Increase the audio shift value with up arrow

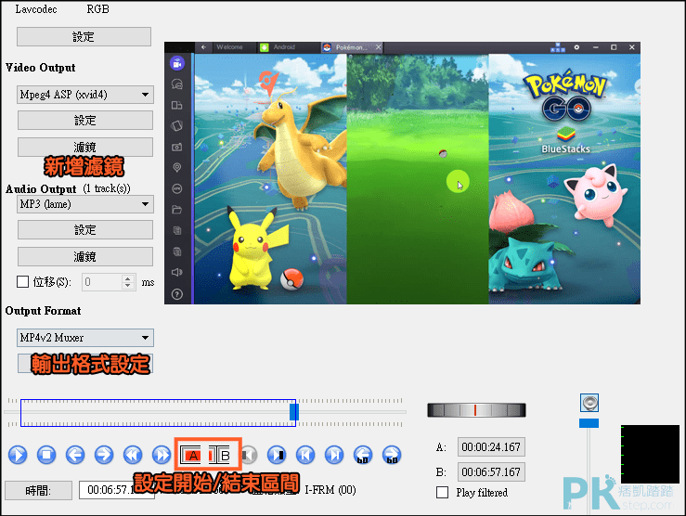point(127,278)
